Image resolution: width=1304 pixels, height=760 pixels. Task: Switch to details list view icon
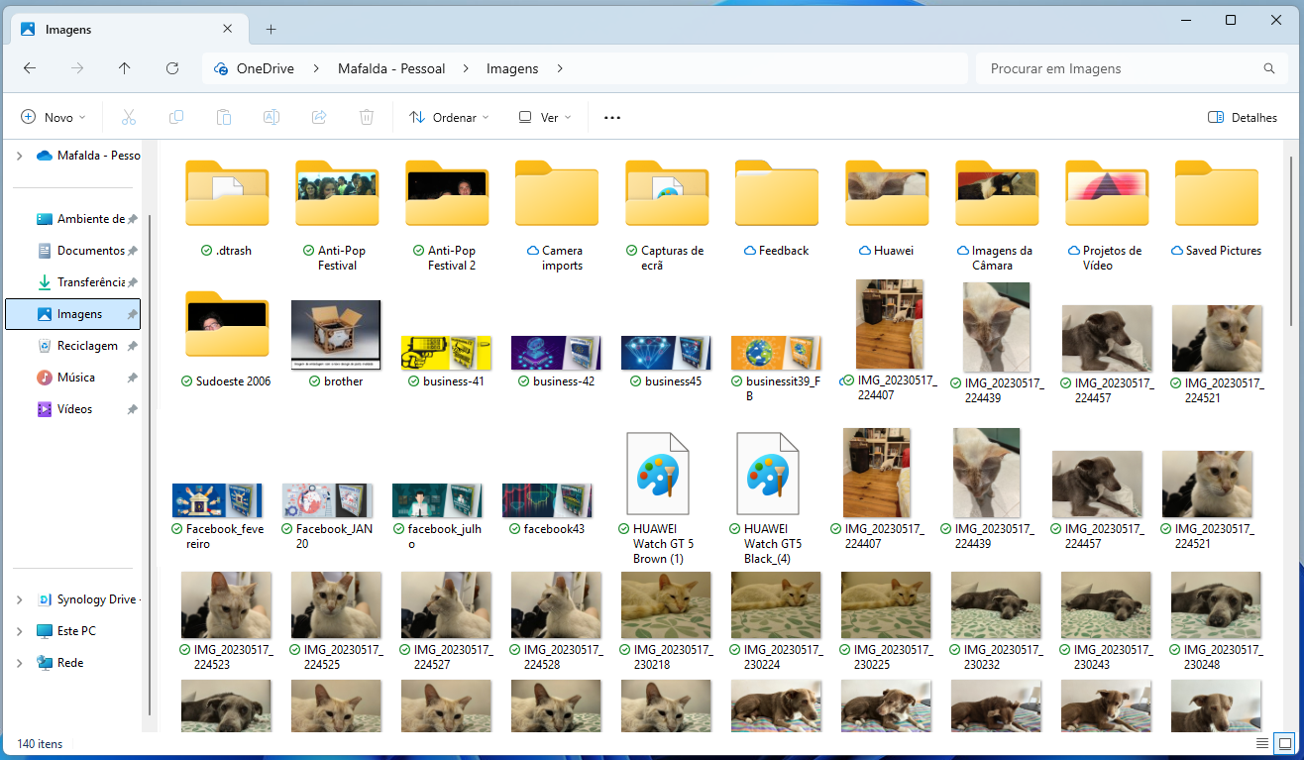pos(1262,742)
